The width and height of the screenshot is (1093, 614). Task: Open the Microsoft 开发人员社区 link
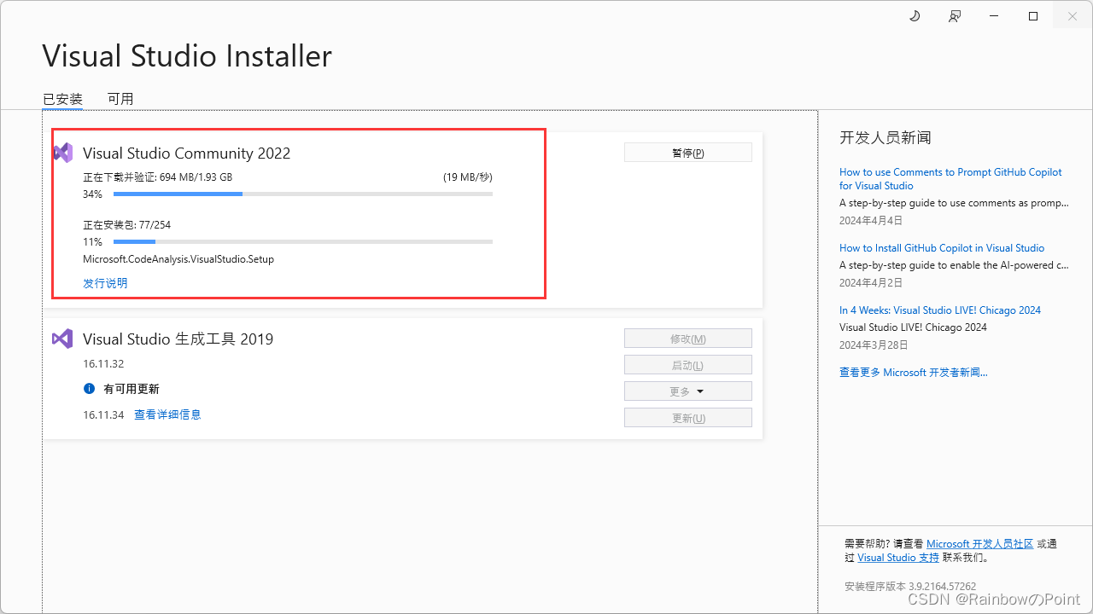(x=979, y=543)
